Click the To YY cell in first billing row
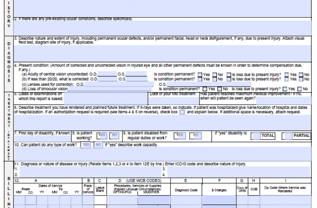Image resolution: width=317 pixels, height=208 pixels. 76,200
